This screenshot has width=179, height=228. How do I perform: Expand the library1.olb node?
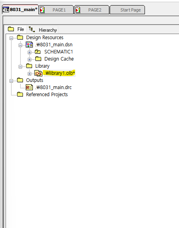pos(29,74)
